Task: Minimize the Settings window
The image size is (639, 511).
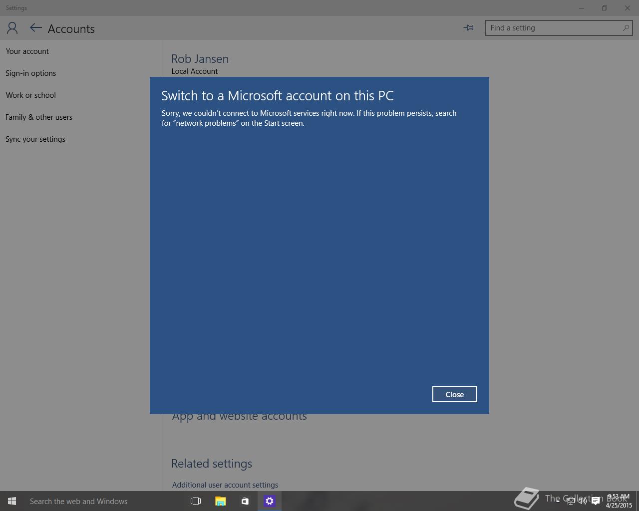Action: coord(582,8)
